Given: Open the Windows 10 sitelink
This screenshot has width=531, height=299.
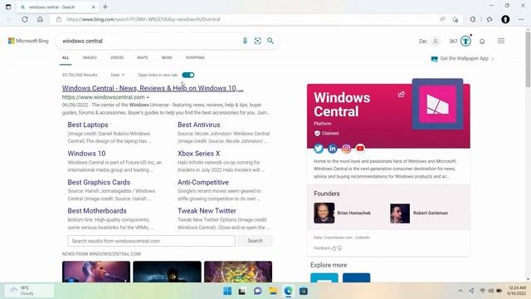Looking at the screenshot, I should tap(86, 154).
